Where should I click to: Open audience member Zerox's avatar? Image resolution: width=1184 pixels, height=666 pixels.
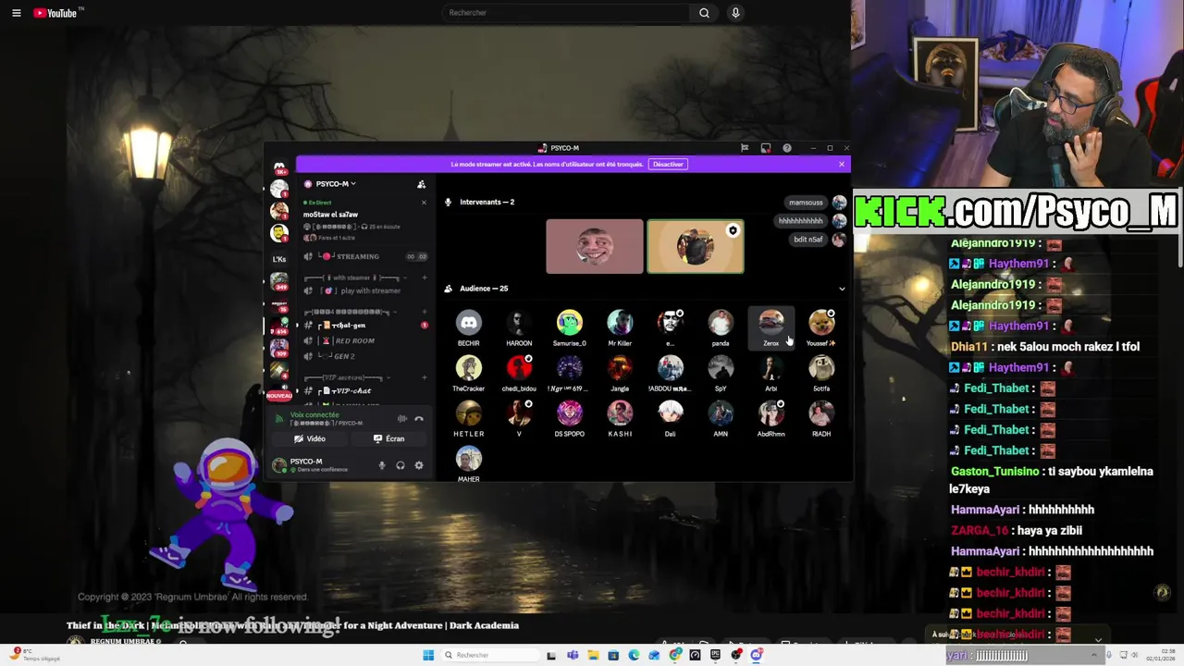(771, 323)
